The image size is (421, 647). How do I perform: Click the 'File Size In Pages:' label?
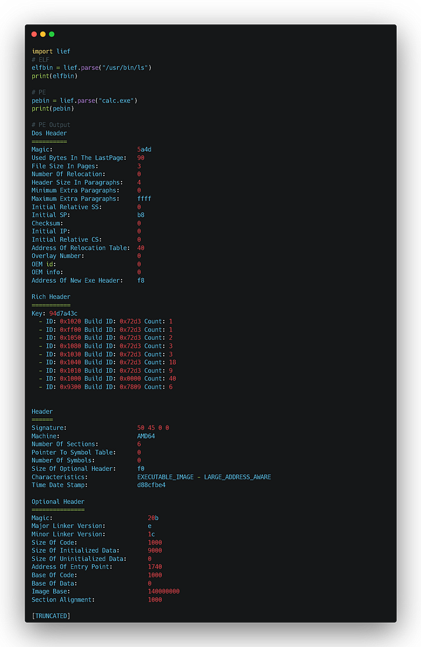click(x=65, y=166)
